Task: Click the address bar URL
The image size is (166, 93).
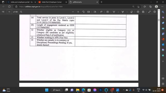Action: [x=41, y=6]
